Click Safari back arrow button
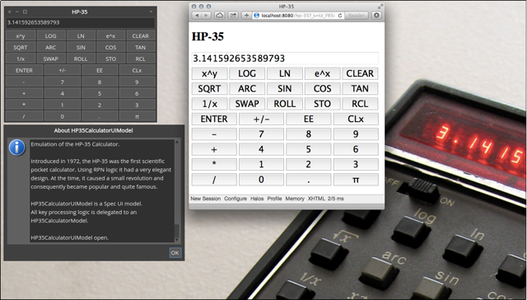The height and width of the screenshot is (300, 527). click(197, 16)
